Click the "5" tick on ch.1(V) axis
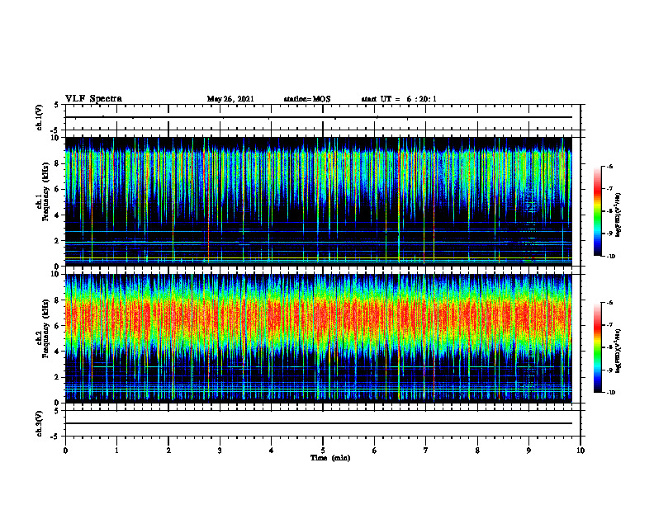The width and height of the screenshot is (654, 505). point(58,105)
